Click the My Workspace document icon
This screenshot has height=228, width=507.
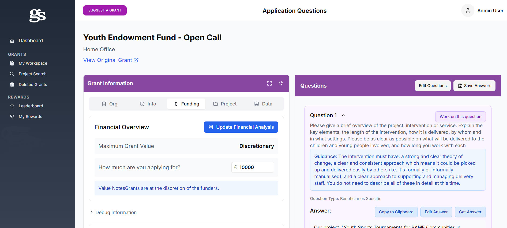pos(12,63)
